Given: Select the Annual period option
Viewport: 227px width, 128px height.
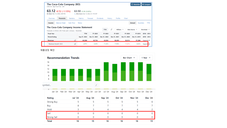Looking at the screenshot, I should pos(132,23).
